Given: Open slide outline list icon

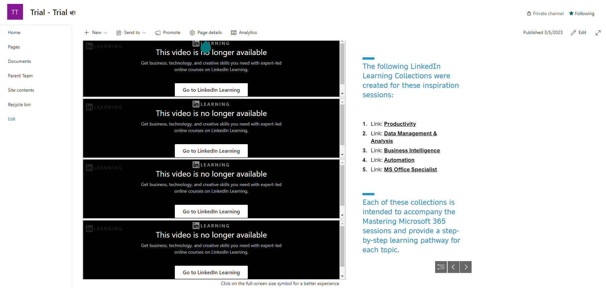Looking at the screenshot, I should (441, 267).
